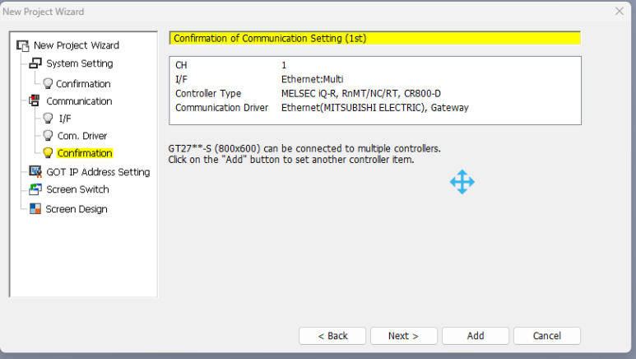Open the Com. Driver step
Viewport: 636px width, 359px height.
click(82, 136)
